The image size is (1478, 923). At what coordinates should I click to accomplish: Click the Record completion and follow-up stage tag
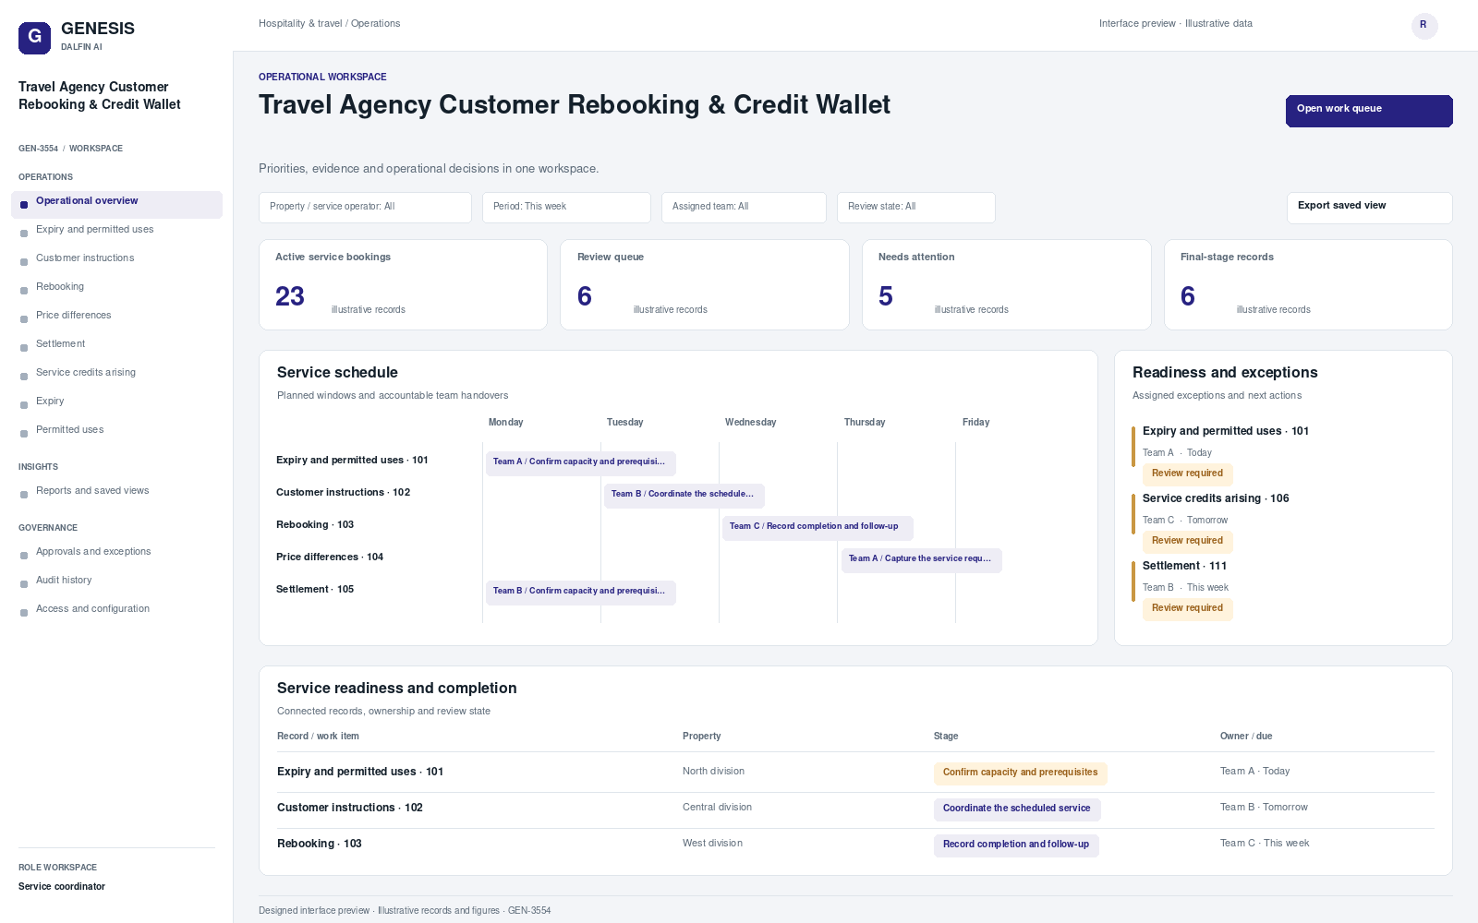coord(1015,845)
